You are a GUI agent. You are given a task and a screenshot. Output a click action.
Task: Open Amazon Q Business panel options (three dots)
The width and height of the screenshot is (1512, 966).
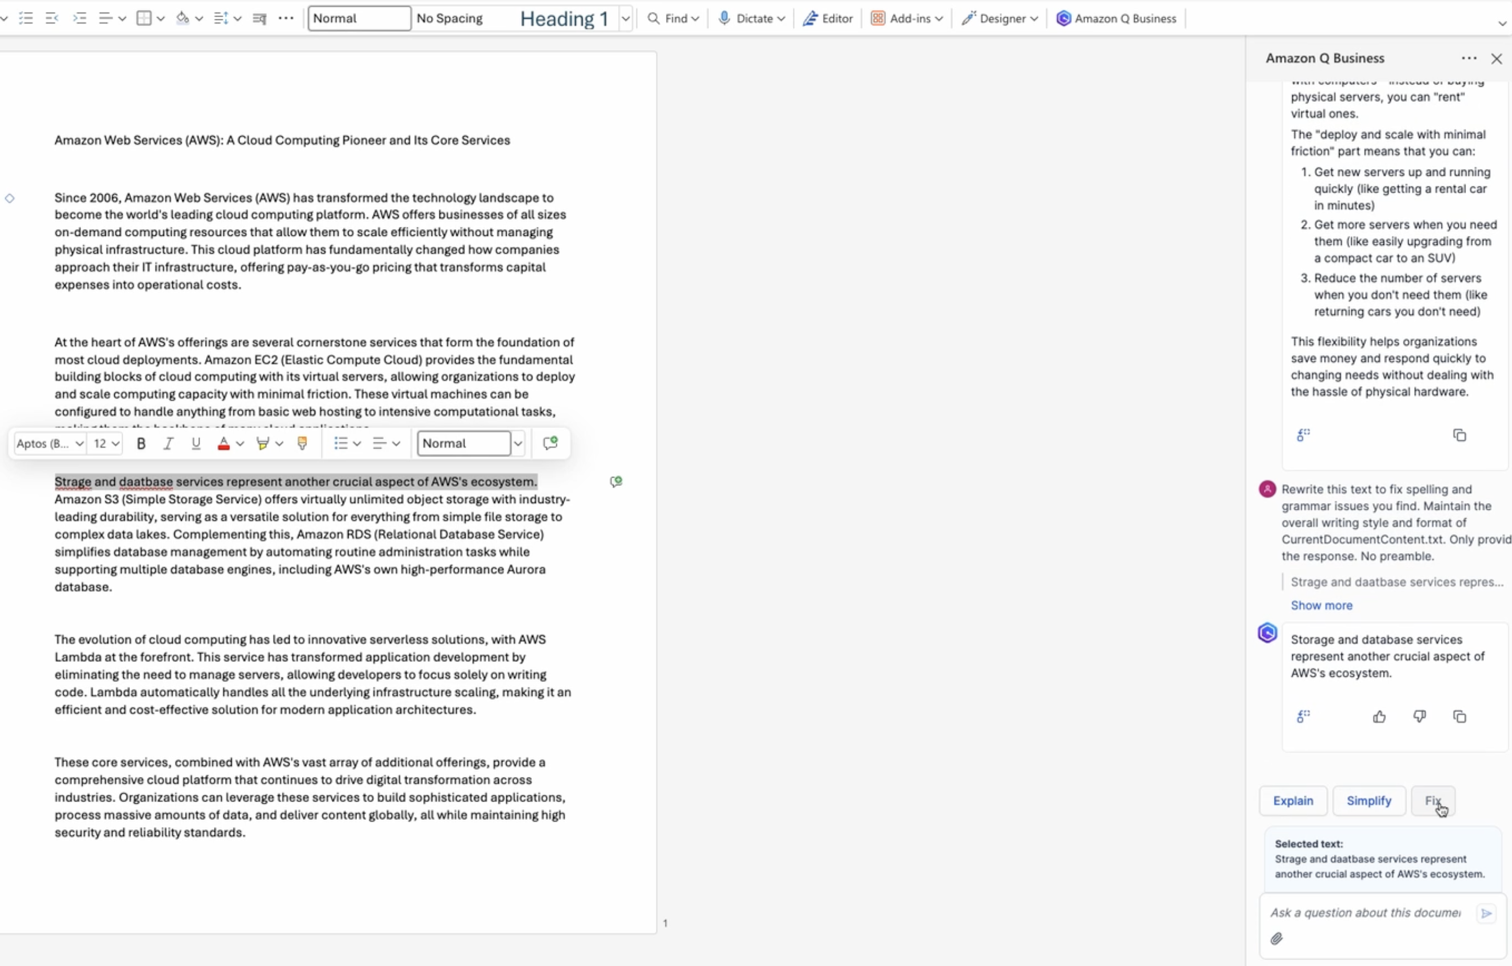click(x=1469, y=58)
